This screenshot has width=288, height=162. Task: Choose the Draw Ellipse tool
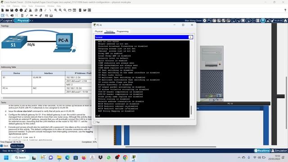point(36,15)
